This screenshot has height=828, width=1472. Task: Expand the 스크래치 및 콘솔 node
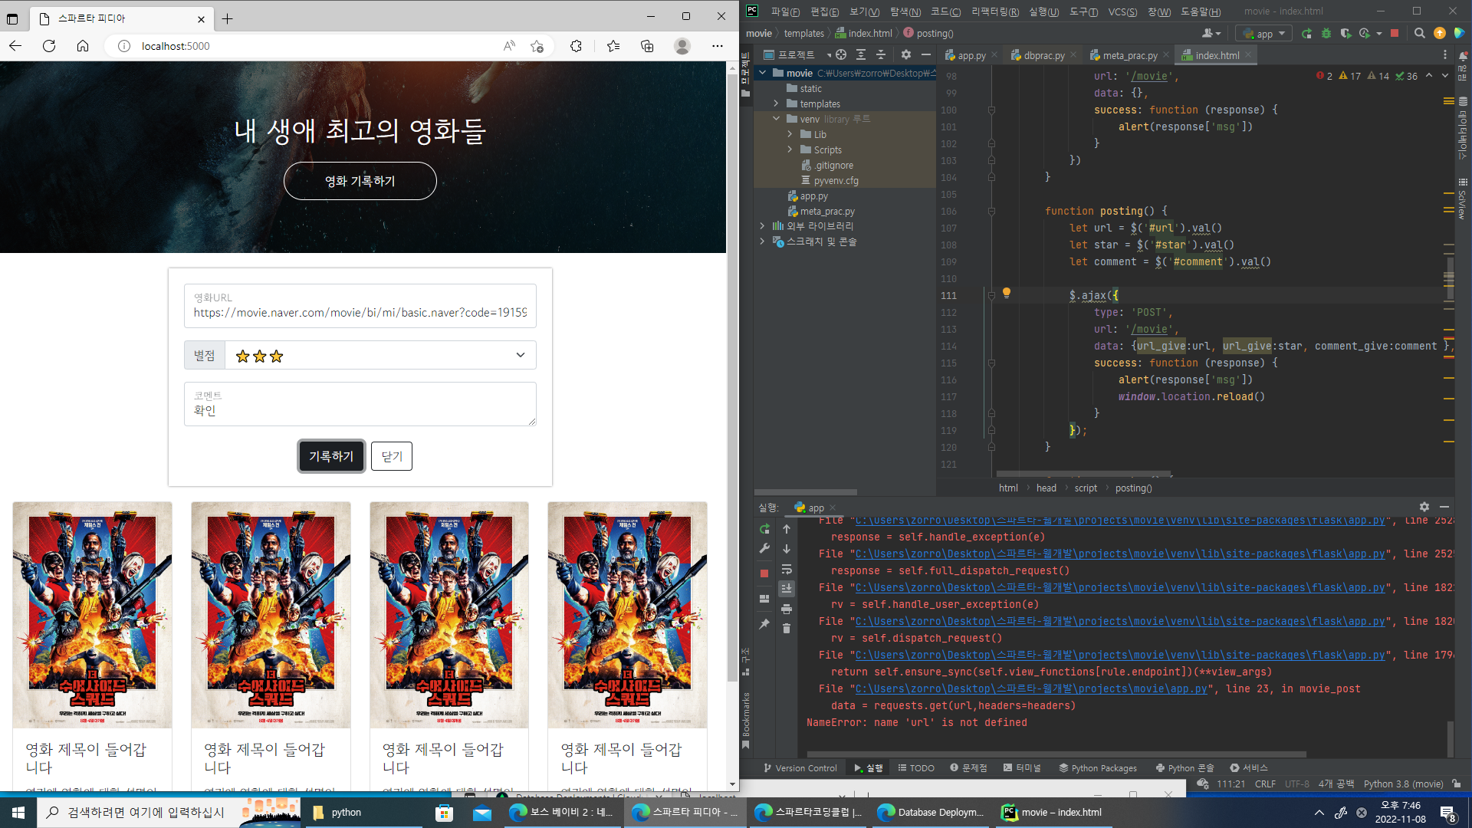pos(763,242)
